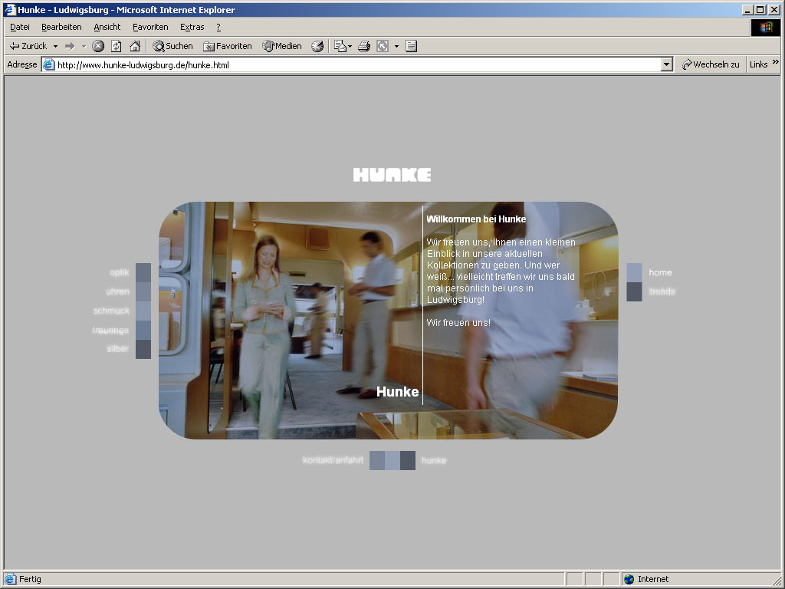Image resolution: width=785 pixels, height=589 pixels.
Task: Open the Suchen search panel
Action: pos(172,46)
